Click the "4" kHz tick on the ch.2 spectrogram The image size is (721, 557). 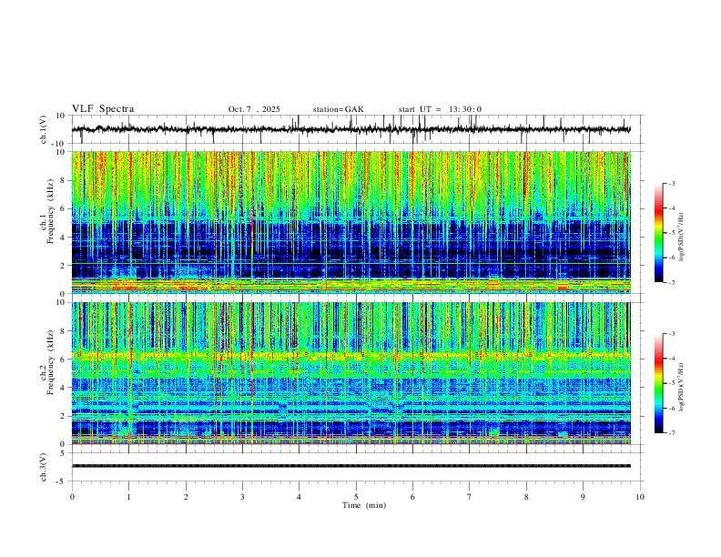click(64, 388)
